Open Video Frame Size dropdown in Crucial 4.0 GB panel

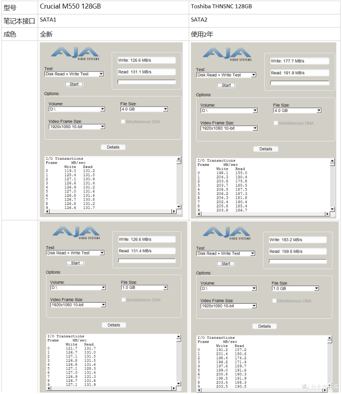click(x=77, y=127)
